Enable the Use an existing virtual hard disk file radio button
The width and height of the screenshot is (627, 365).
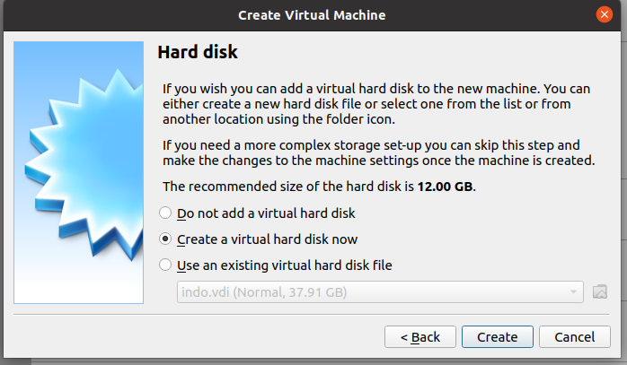point(165,265)
